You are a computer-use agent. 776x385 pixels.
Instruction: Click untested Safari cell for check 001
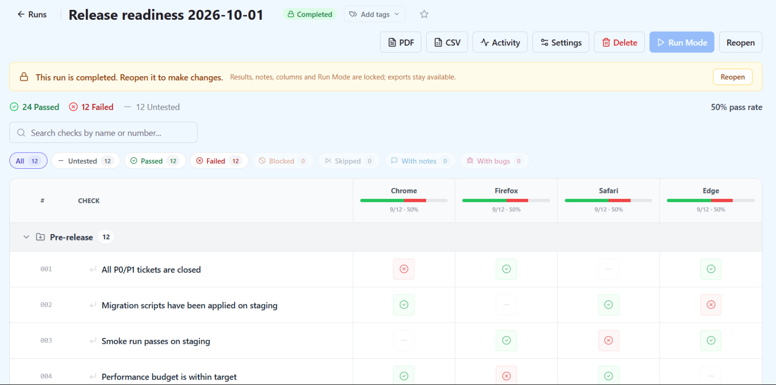[609, 269]
